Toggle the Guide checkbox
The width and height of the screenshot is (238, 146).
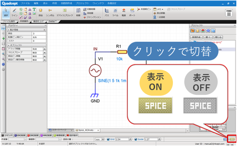[x=136, y=139]
